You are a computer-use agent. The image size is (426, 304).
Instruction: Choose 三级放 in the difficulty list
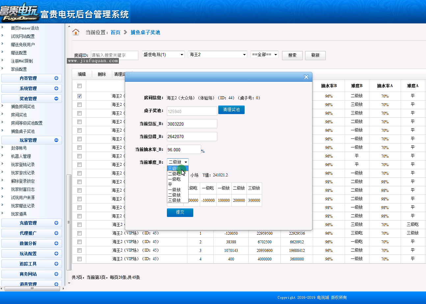(178, 200)
